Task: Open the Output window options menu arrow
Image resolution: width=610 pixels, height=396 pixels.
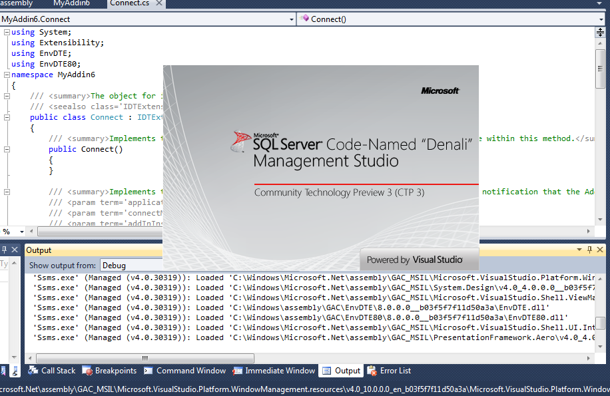Action: (579, 249)
